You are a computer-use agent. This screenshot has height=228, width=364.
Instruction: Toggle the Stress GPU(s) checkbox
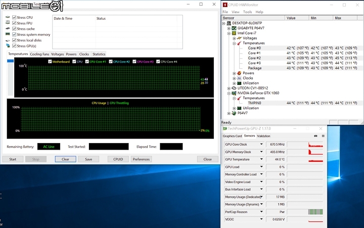14,45
